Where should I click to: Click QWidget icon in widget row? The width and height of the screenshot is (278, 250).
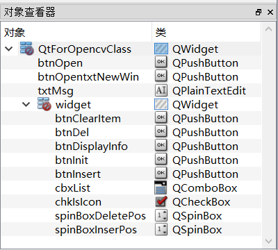[161, 104]
